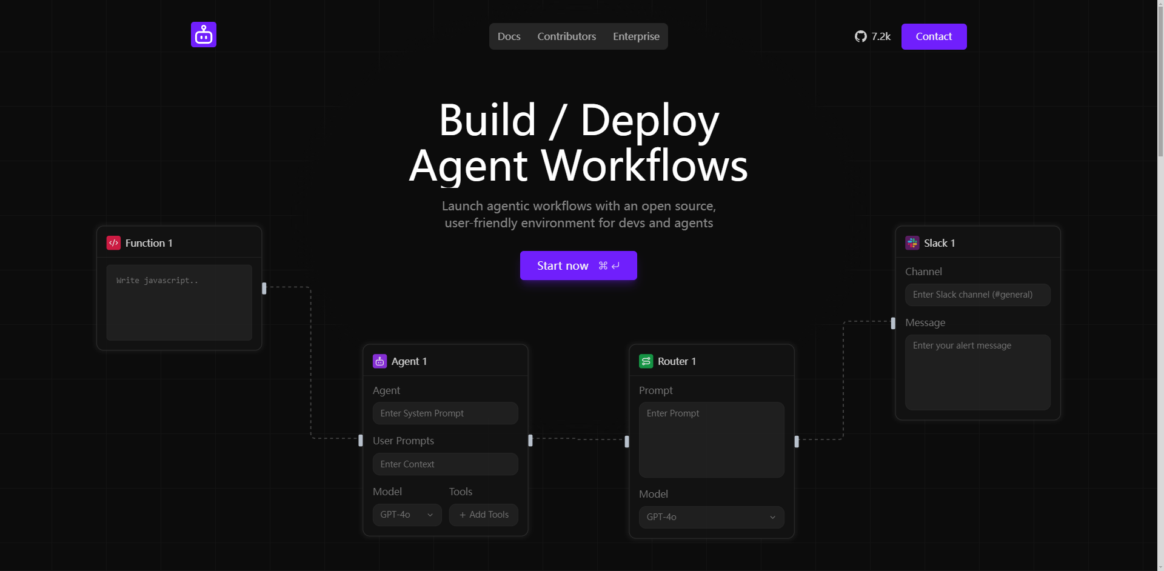Open the Contributors navigation item

566,36
